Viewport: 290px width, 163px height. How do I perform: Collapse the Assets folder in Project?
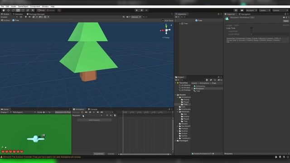point(176,95)
